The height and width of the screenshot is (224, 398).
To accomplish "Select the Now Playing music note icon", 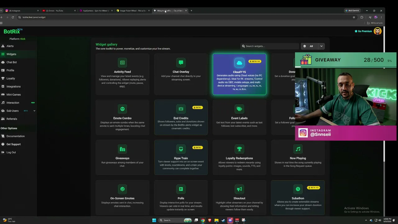I will tap(298, 149).
